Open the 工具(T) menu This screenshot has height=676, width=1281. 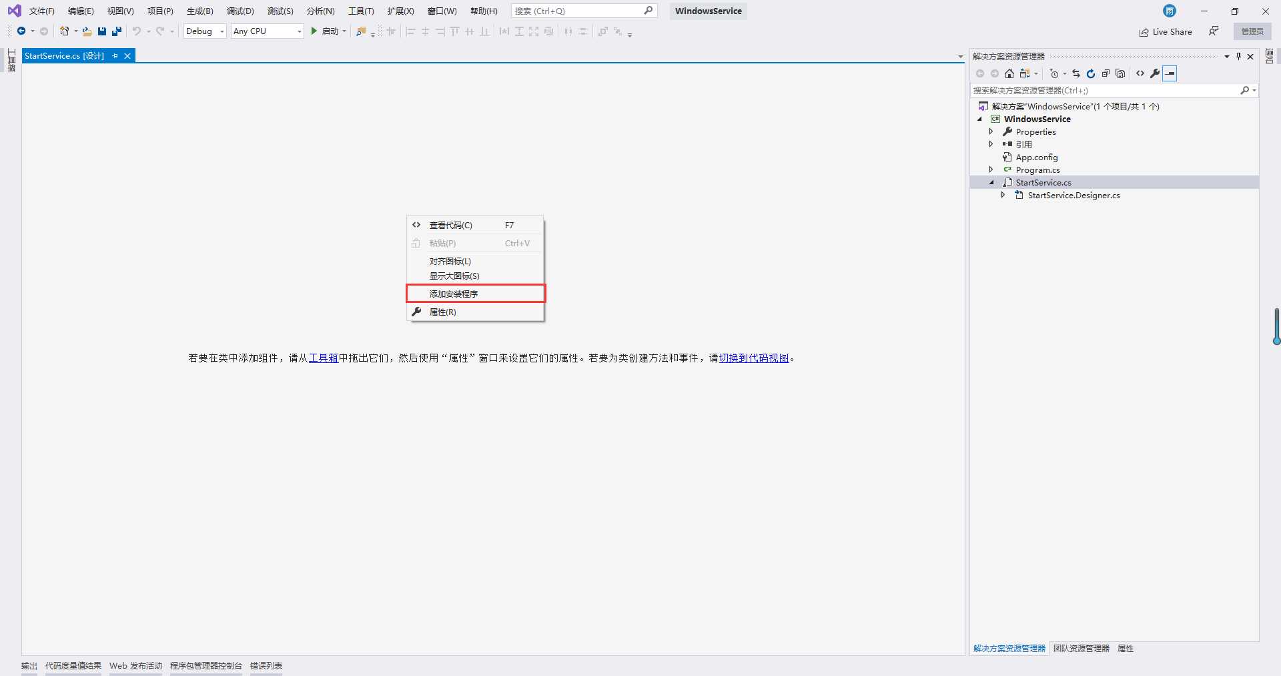[x=361, y=11]
